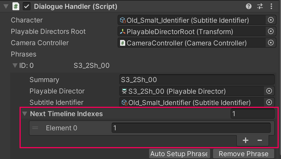Click object picker for Playable Directors Root
This screenshot has height=159, width=281.
pos(271,32)
